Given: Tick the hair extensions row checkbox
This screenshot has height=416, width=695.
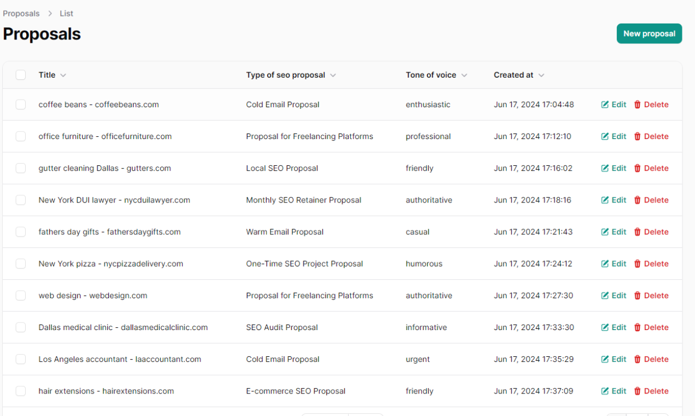Looking at the screenshot, I should (21, 391).
